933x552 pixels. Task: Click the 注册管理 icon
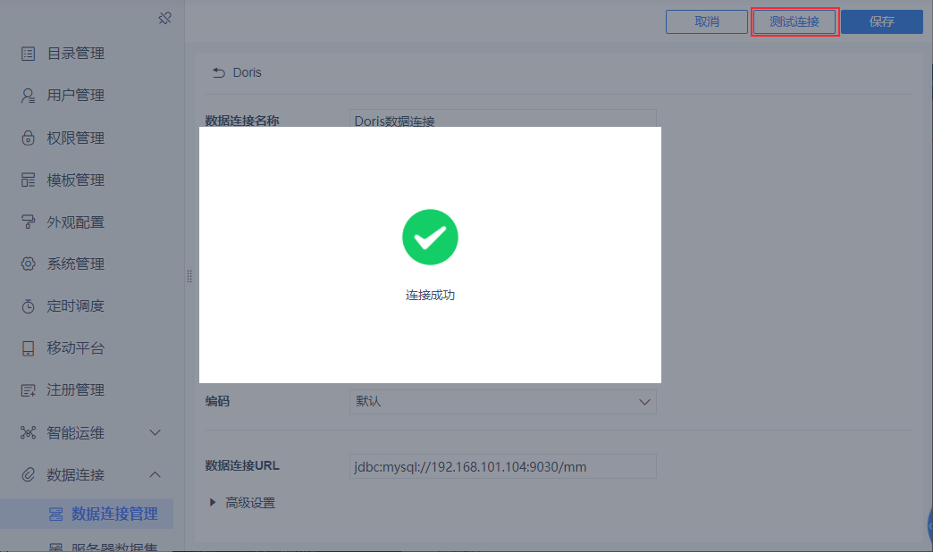pyautogui.click(x=28, y=390)
